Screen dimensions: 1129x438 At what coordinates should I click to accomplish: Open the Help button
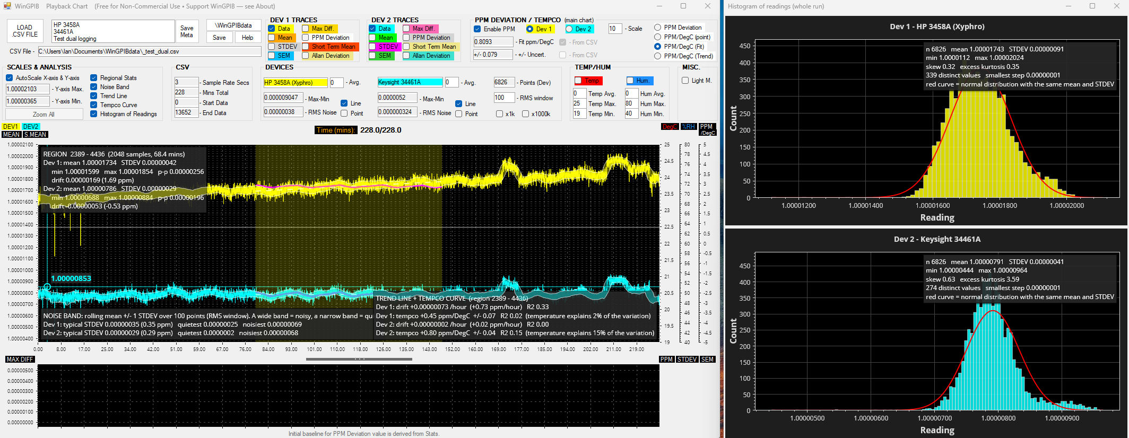[x=247, y=38]
